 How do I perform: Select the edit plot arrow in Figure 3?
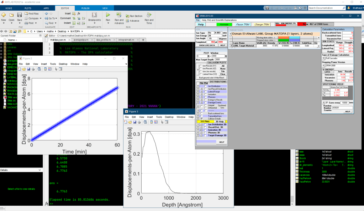162,122
